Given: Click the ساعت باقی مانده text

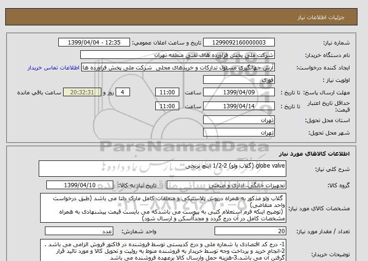Looking at the screenshot, I should tap(39, 92).
